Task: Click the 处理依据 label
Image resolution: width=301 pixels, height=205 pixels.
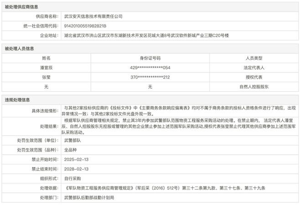Action: click(x=49, y=188)
